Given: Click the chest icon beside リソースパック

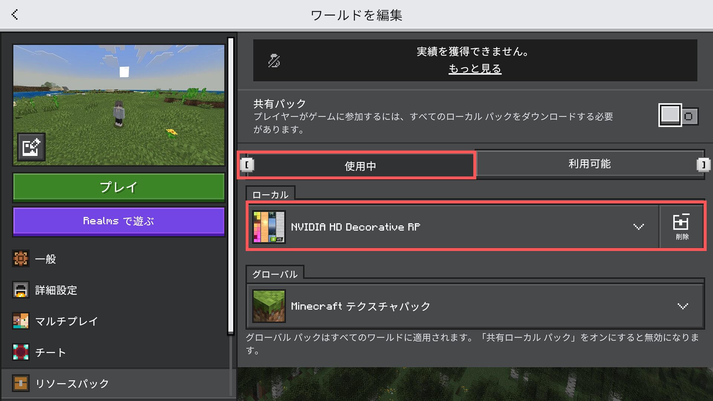Looking at the screenshot, I should 21,383.
